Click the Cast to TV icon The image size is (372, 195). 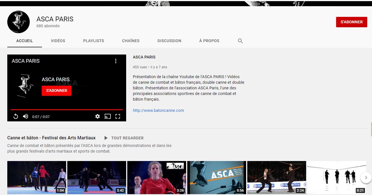point(108,116)
